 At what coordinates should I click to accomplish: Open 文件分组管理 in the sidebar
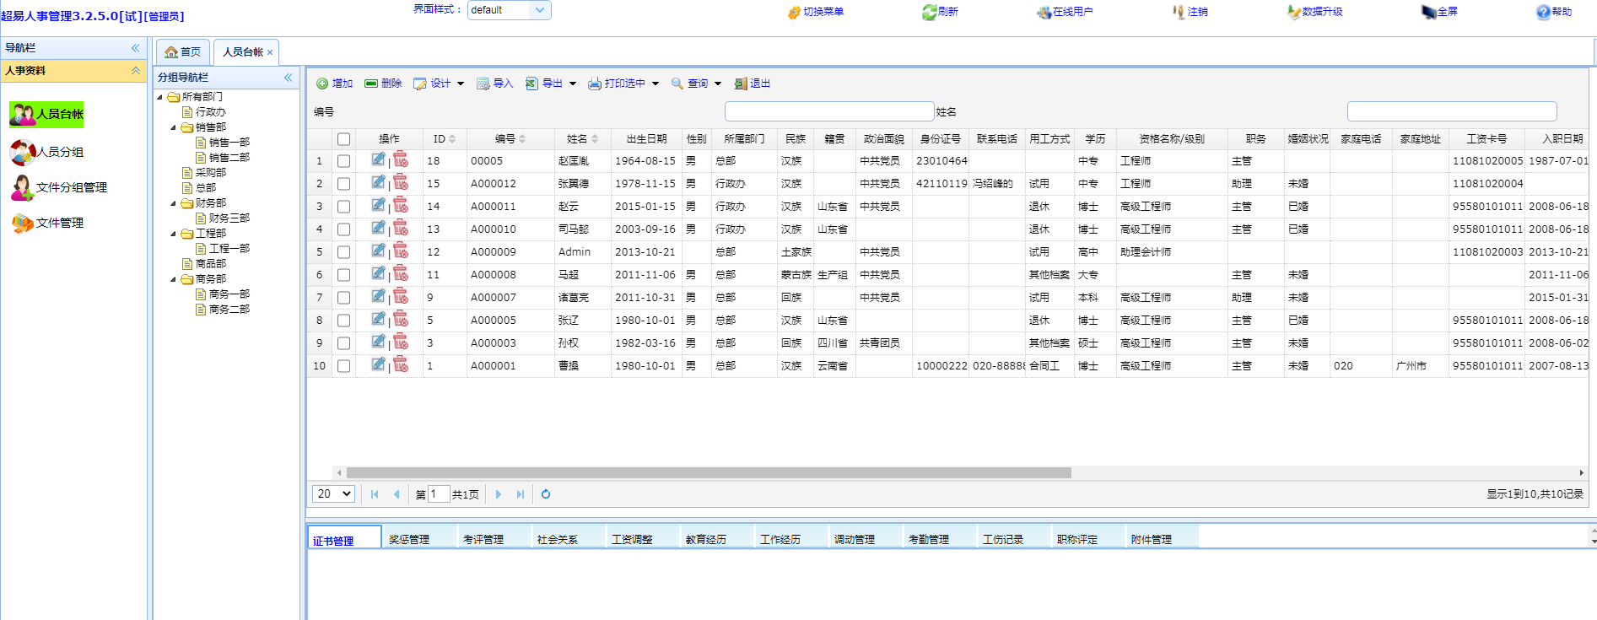pyautogui.click(x=59, y=187)
